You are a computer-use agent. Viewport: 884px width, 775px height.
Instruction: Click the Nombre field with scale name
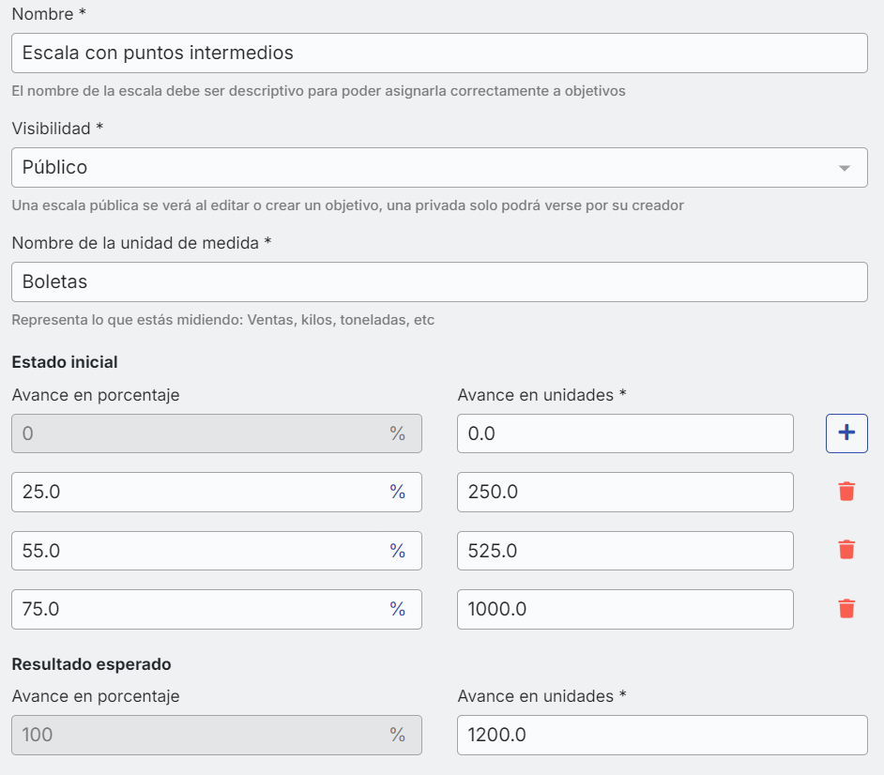coord(439,53)
